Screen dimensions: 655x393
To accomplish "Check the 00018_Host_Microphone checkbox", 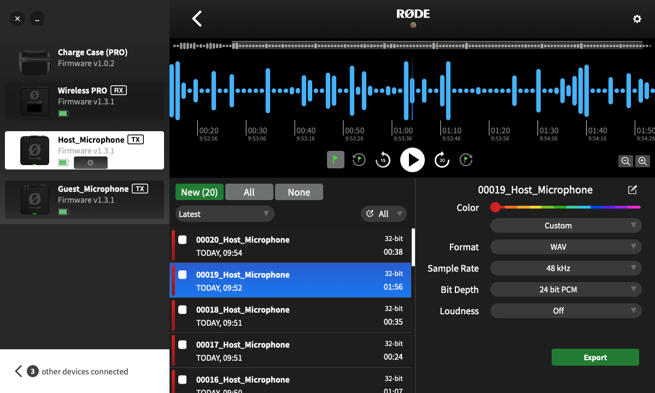I will [x=183, y=309].
